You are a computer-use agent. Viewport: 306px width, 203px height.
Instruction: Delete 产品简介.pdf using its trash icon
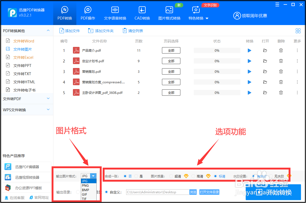coord(281,51)
